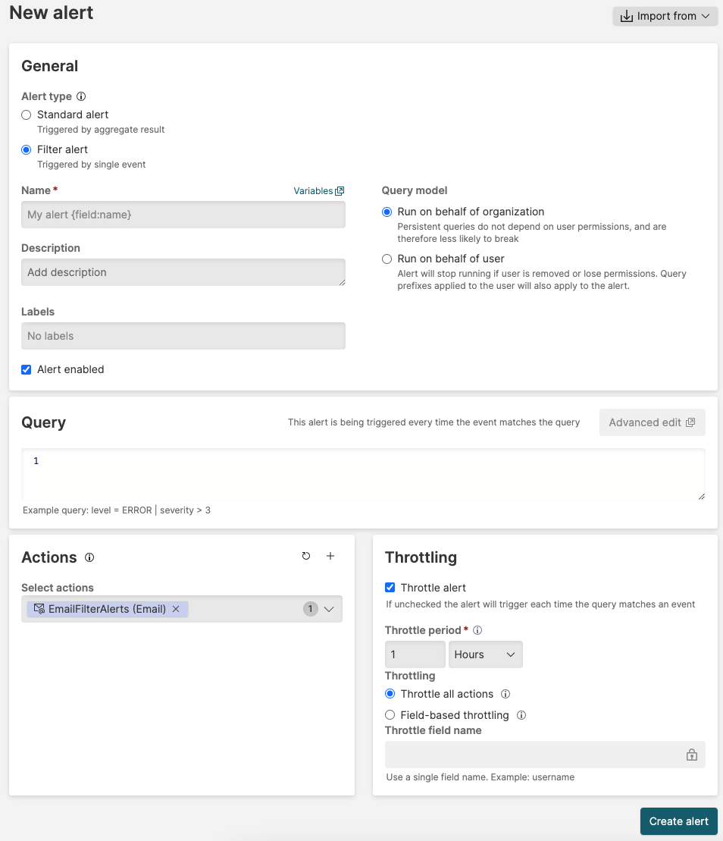Viewport: 723px width, 841px height.
Task: Click the lock icon in the Throttle field name box
Action: (x=691, y=755)
